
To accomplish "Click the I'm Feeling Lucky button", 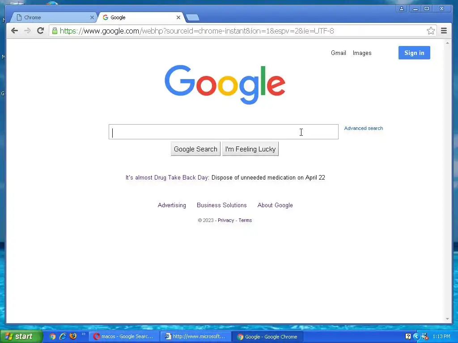I will [x=250, y=149].
